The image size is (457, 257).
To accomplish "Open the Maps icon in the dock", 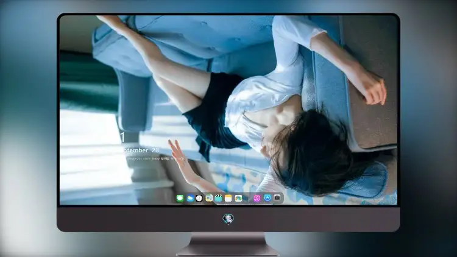I will (x=209, y=199).
